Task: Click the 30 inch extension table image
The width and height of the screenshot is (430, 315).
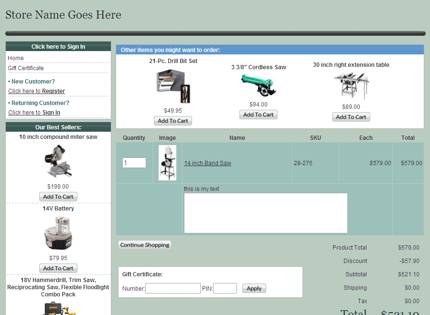Action: point(351,86)
